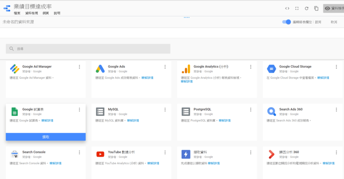Click the 取消 button

pyautogui.click(x=334, y=22)
